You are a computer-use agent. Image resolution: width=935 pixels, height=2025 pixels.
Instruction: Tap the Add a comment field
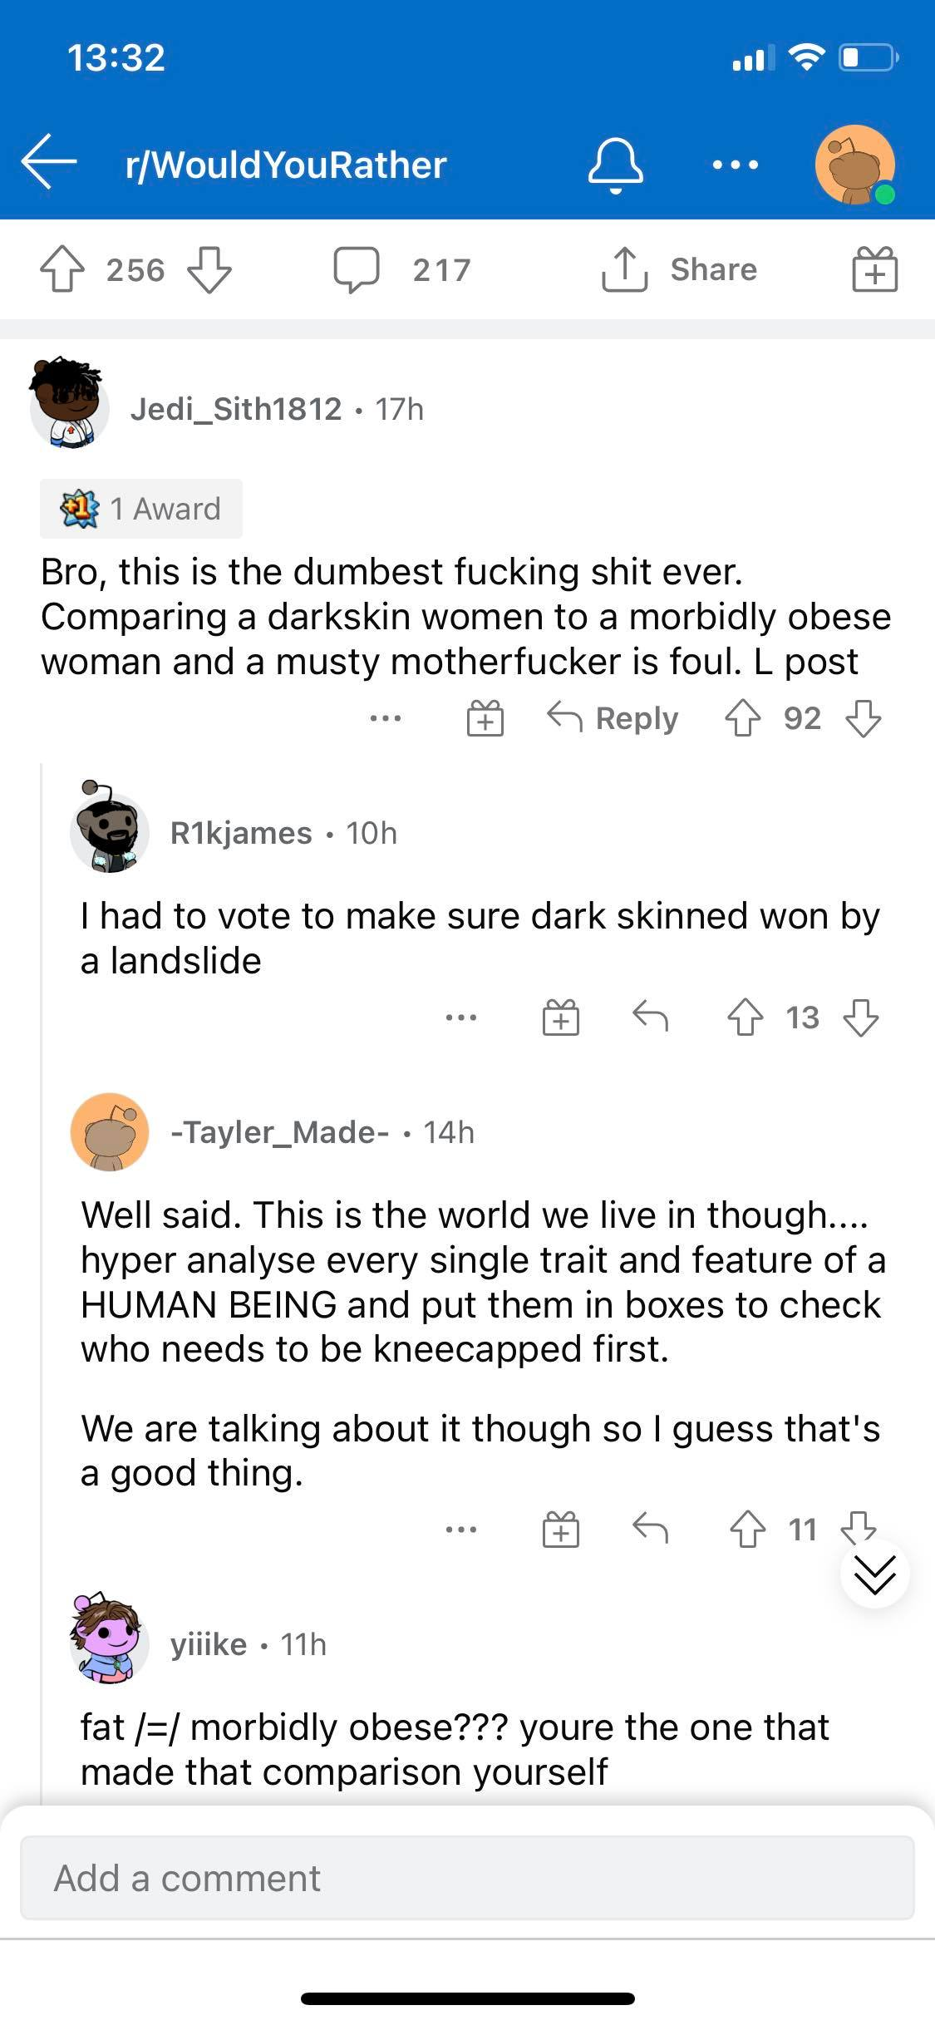(467, 1878)
